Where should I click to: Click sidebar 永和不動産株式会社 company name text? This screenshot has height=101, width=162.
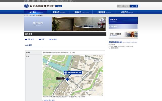click(x=115, y=42)
